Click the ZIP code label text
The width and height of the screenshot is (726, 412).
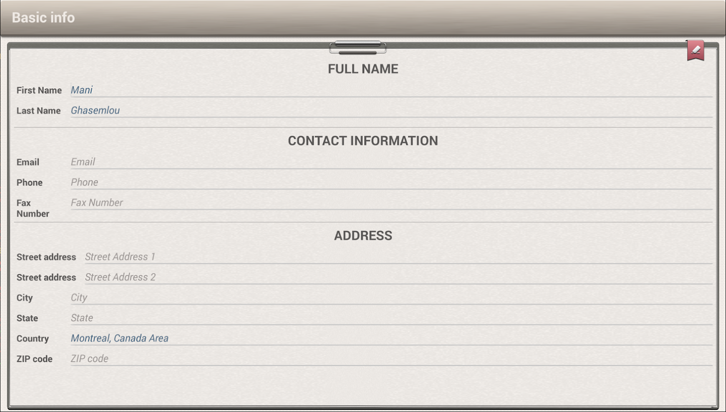click(34, 359)
